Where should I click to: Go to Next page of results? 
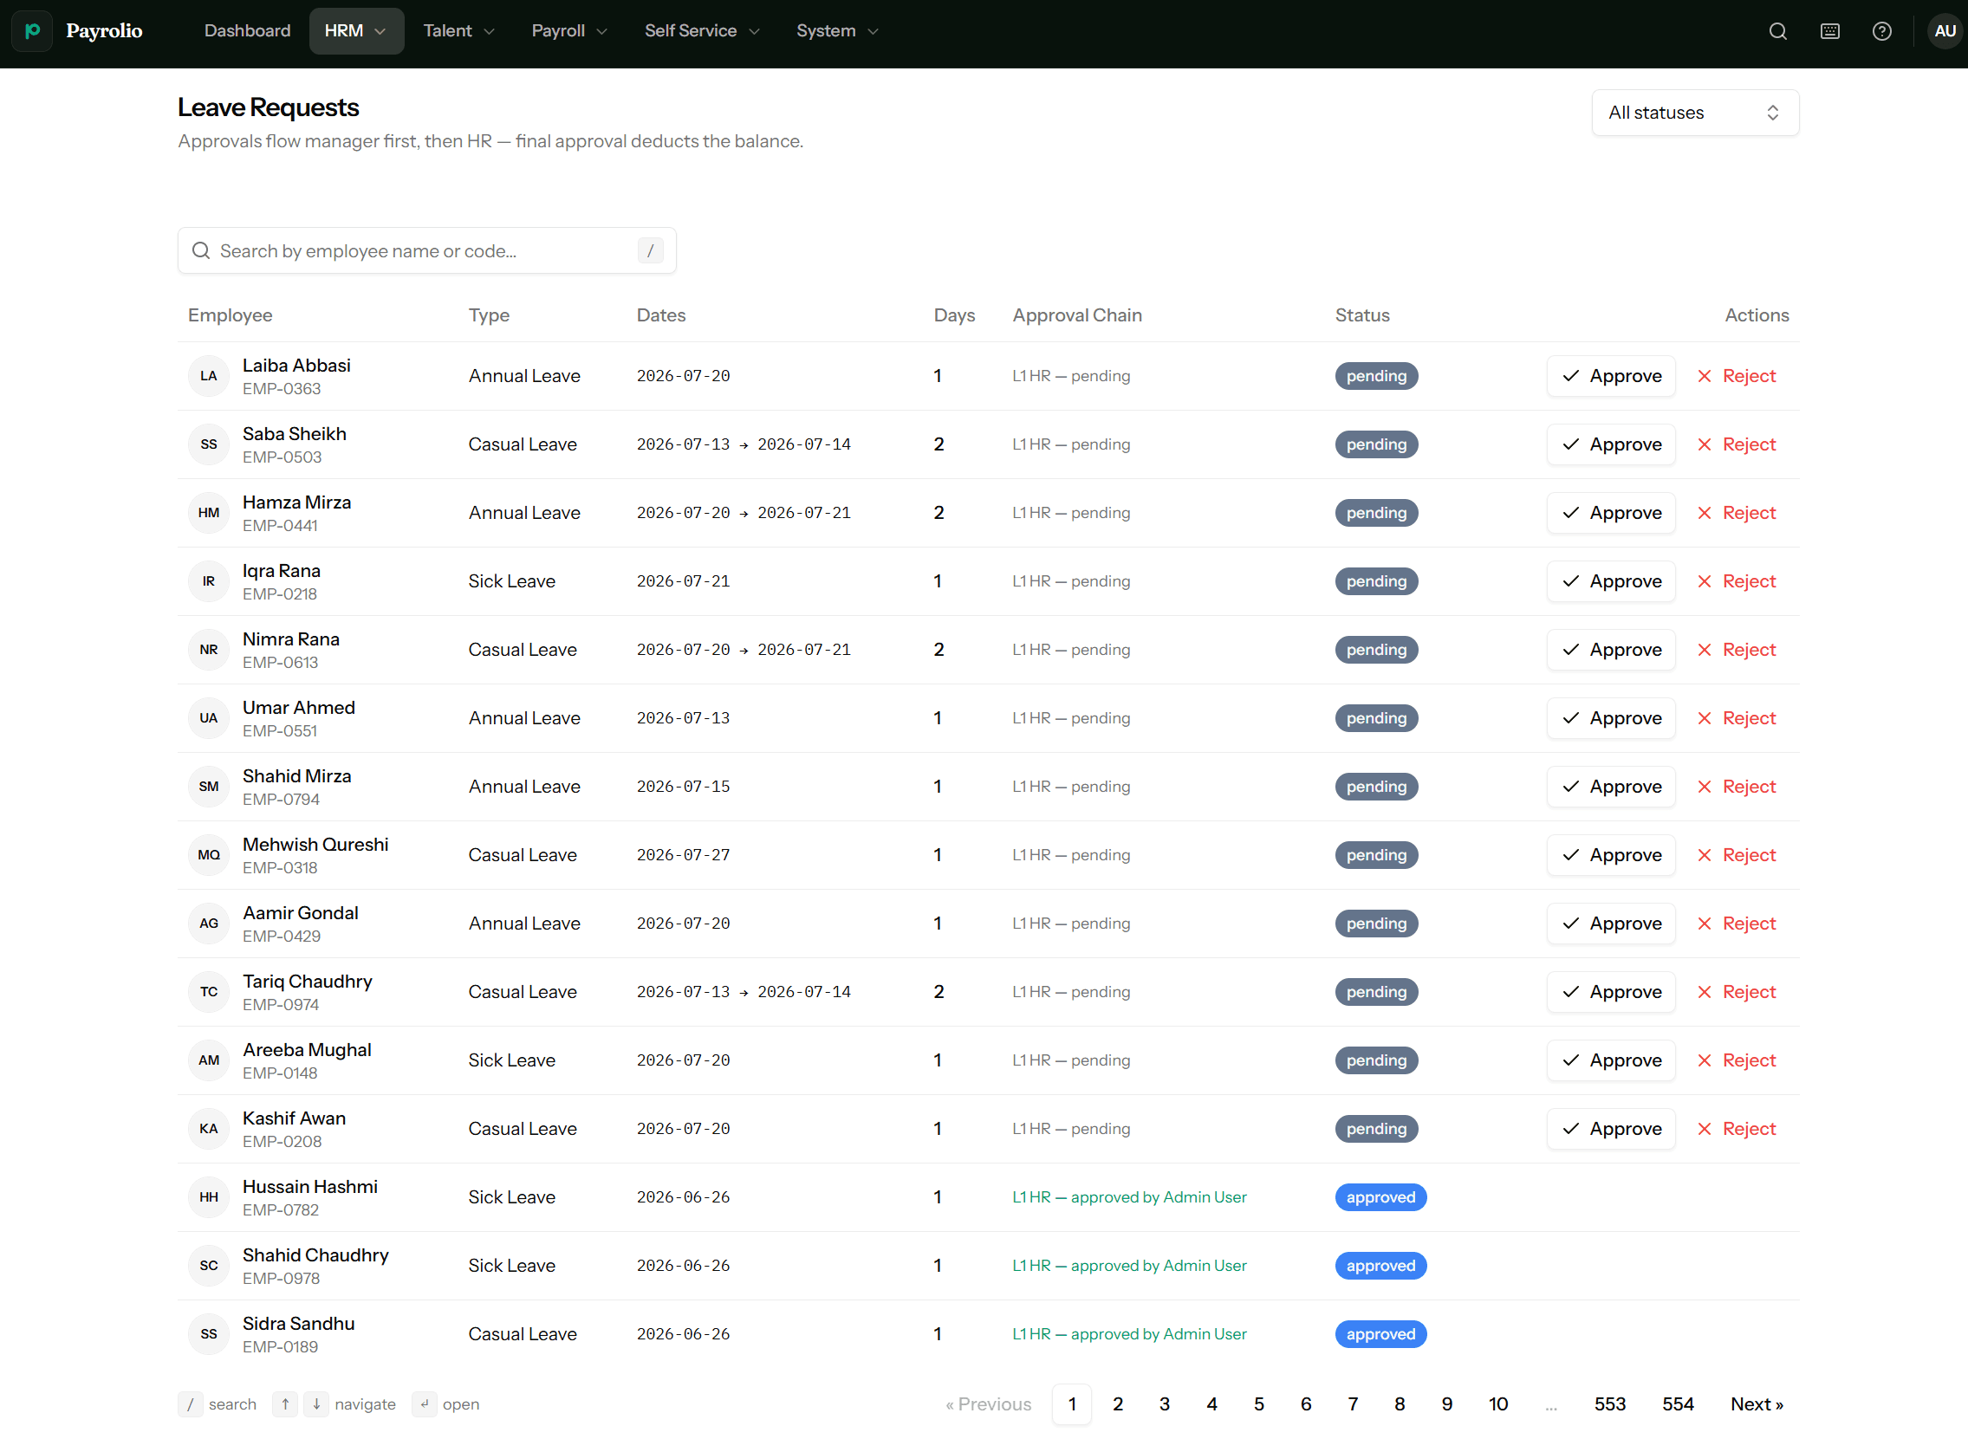[x=1757, y=1404]
